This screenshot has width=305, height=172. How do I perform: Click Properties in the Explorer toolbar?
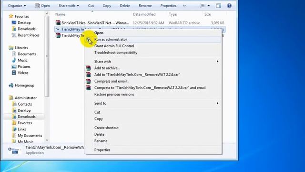(x=168, y=6)
